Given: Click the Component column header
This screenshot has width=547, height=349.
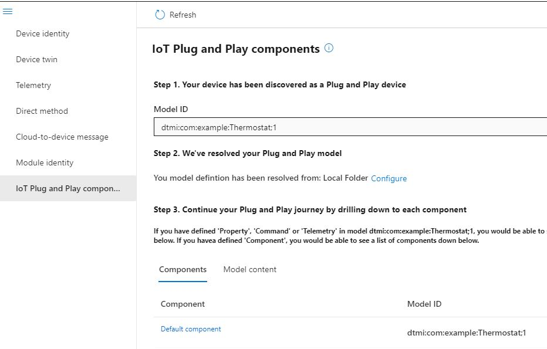Looking at the screenshot, I should 183,304.
